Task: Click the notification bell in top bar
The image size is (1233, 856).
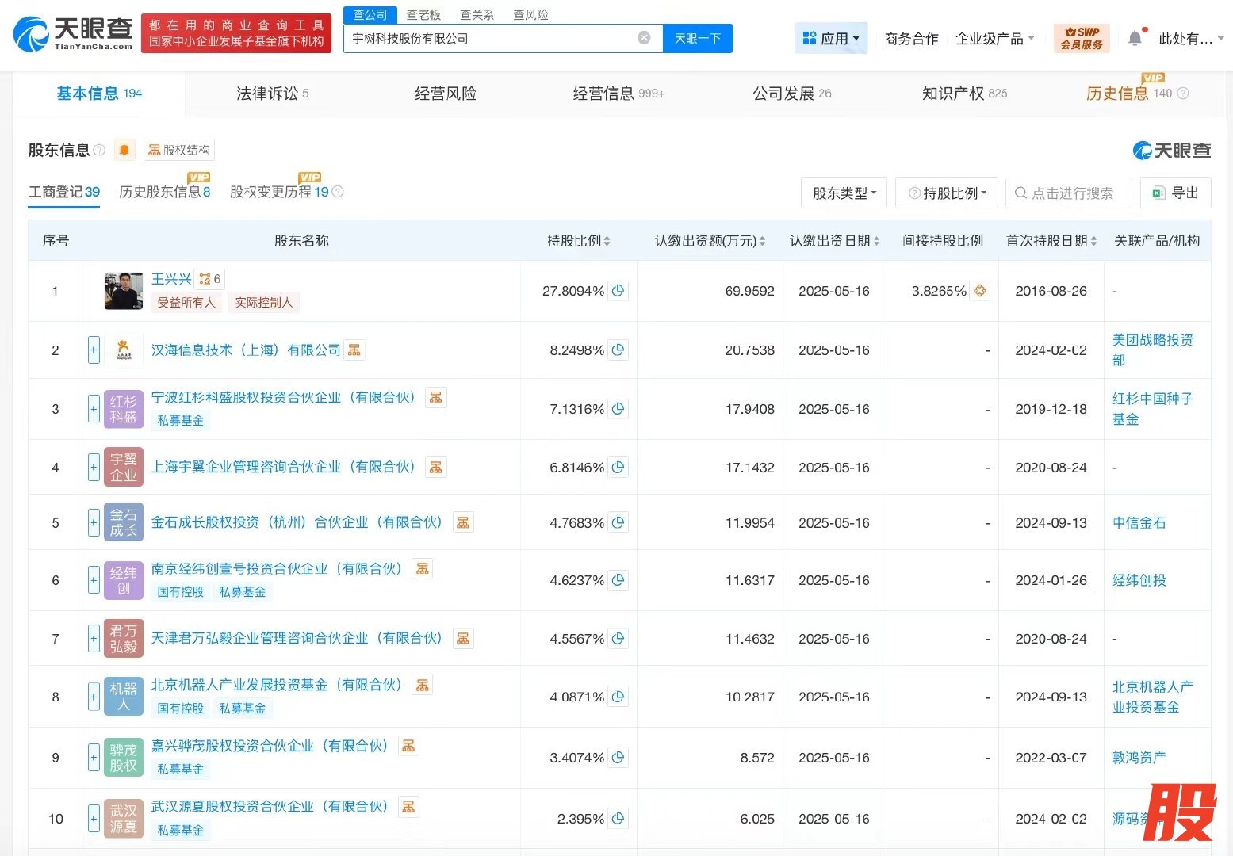Action: (x=1135, y=38)
